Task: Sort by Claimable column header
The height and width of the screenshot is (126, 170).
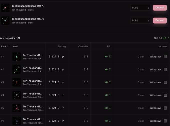Action: pos(83,46)
